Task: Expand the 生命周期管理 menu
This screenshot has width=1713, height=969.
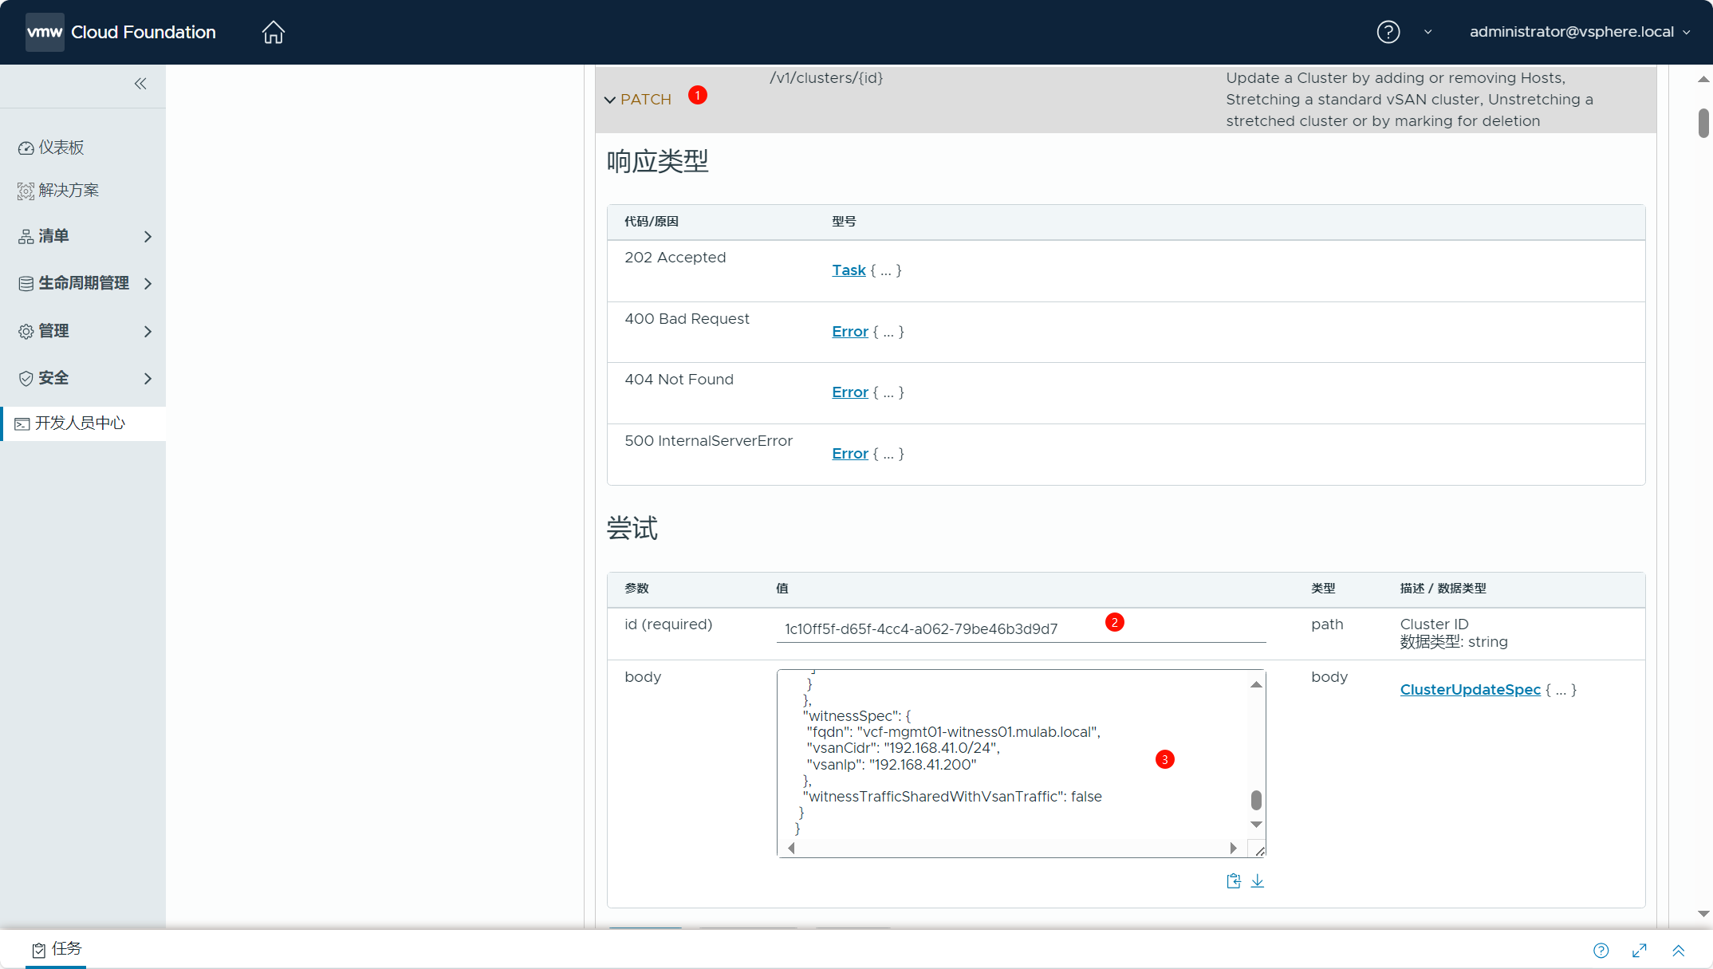Action: pos(84,283)
